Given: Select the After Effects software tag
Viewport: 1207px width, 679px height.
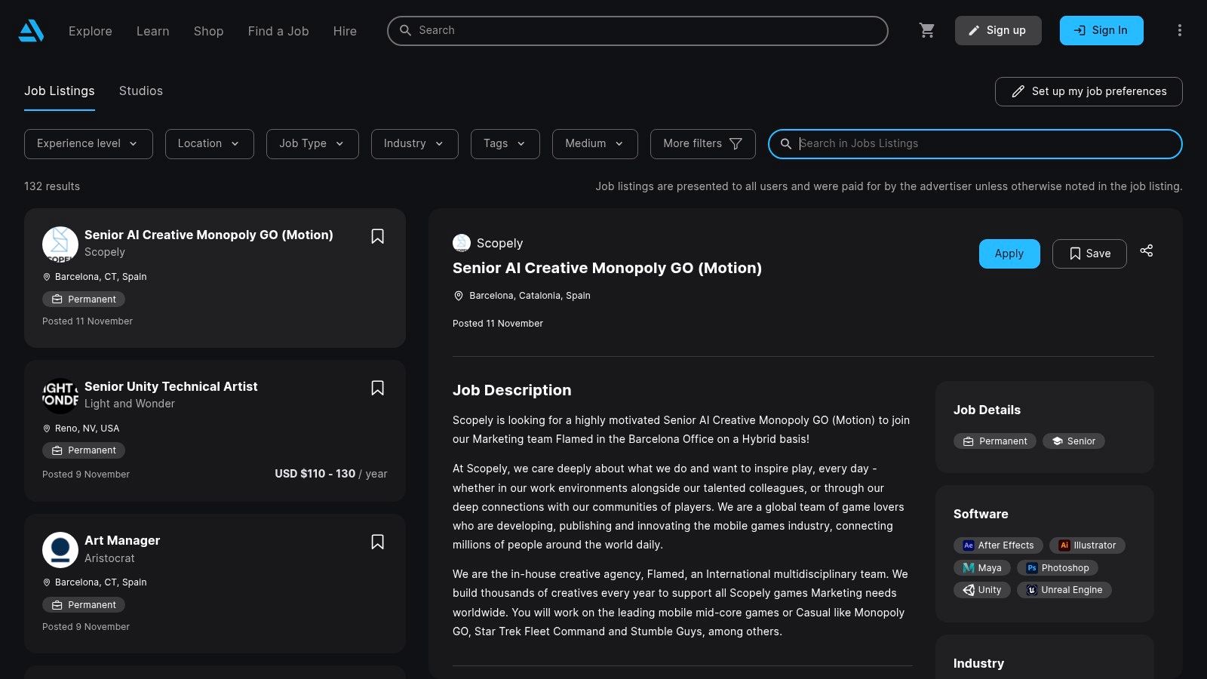Looking at the screenshot, I should pos(998,545).
